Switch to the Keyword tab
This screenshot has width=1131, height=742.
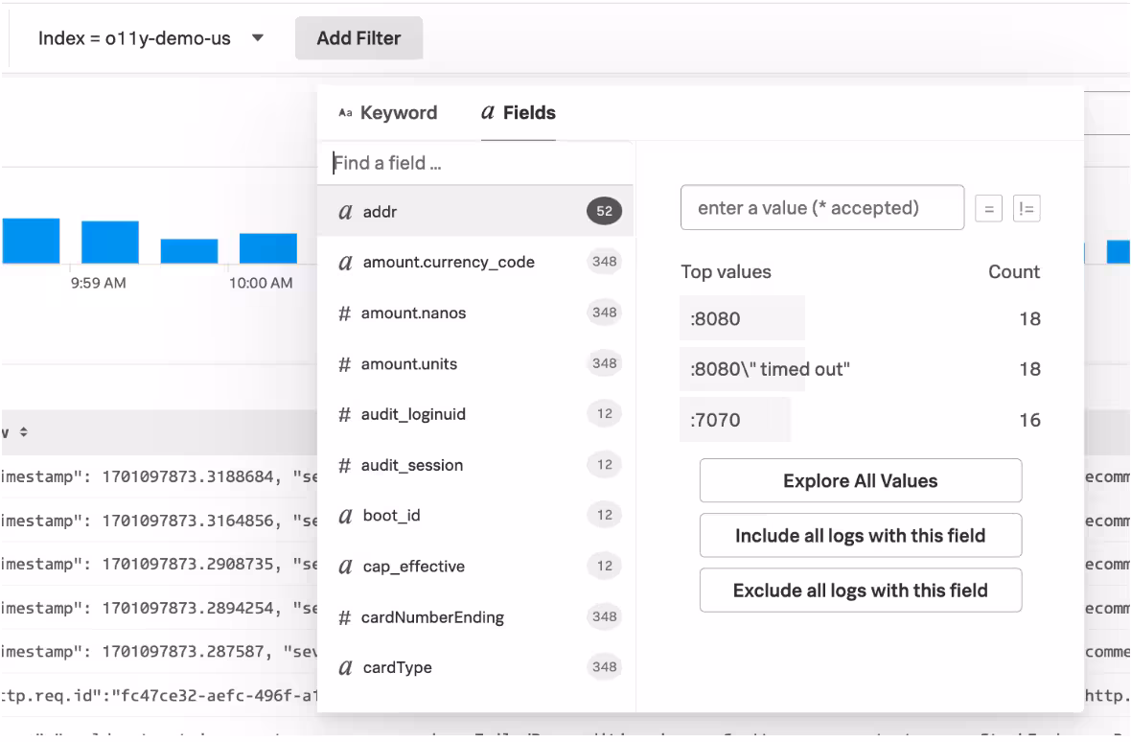coord(387,113)
